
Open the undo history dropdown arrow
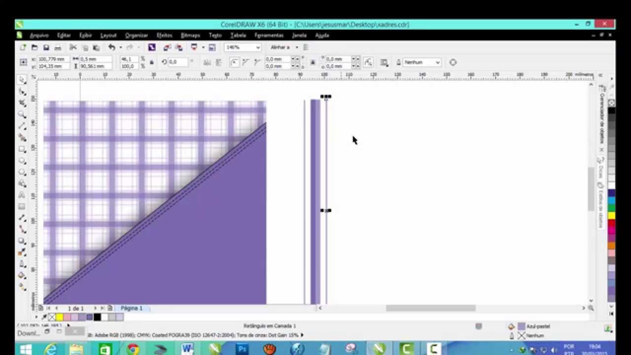coord(120,47)
